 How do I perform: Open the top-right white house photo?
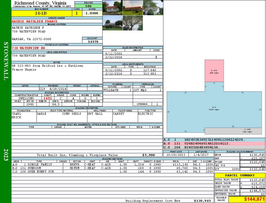(x=153, y=8)
